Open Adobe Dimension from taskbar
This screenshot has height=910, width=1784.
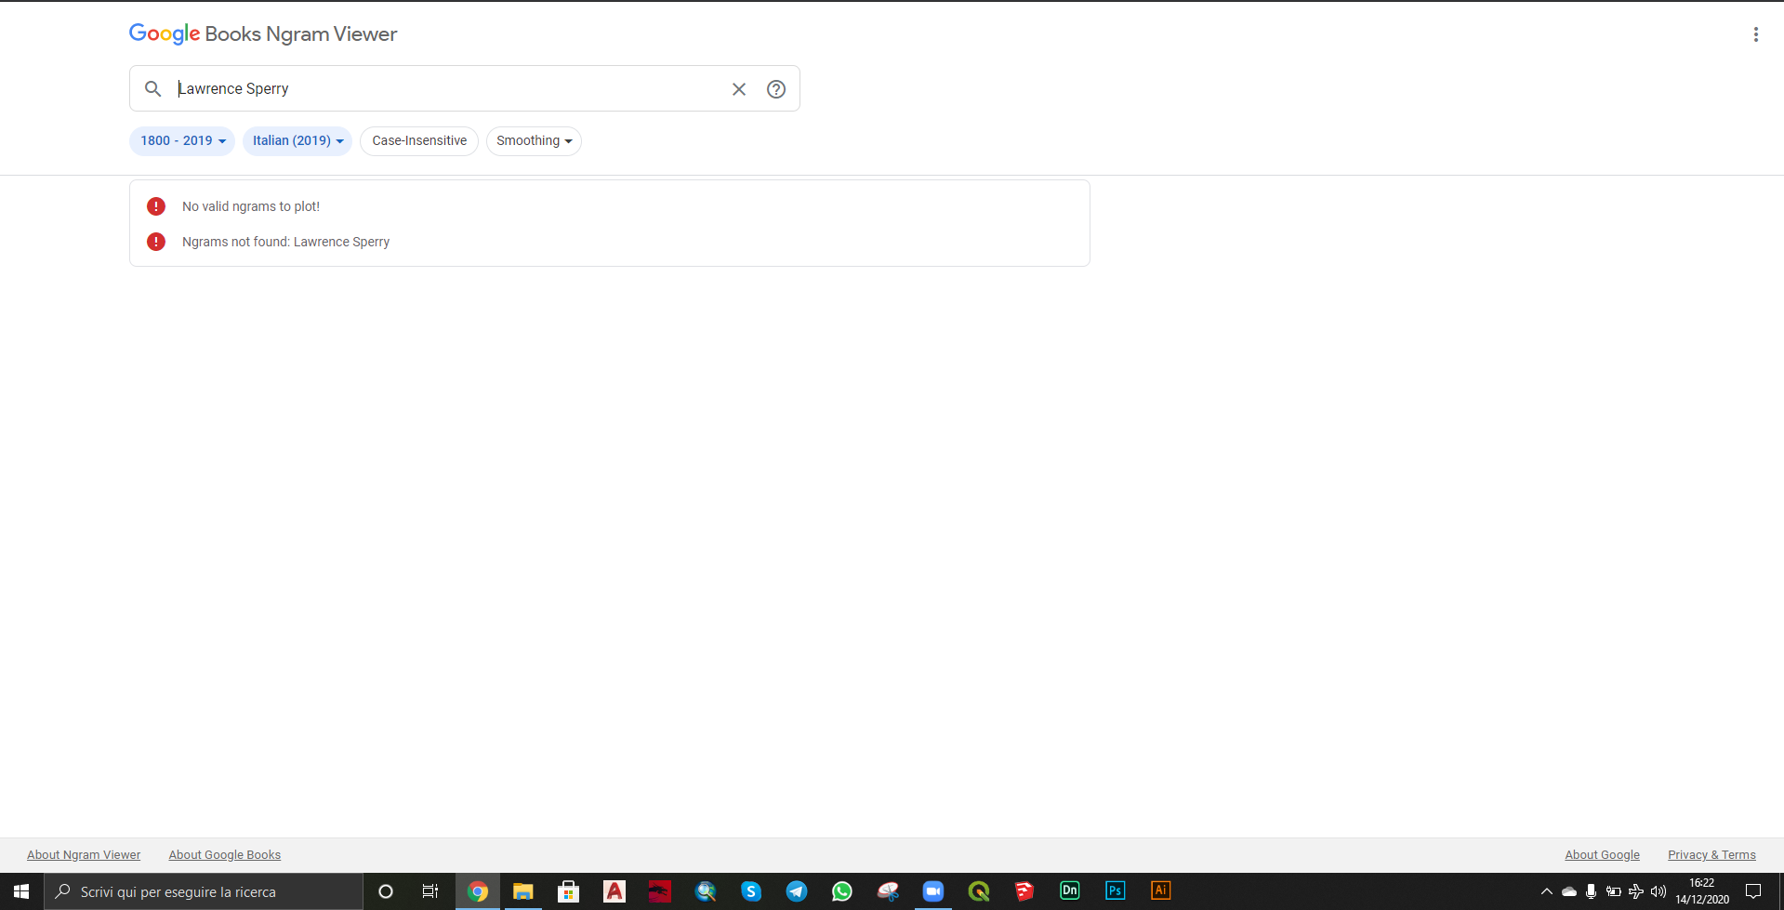click(1070, 890)
